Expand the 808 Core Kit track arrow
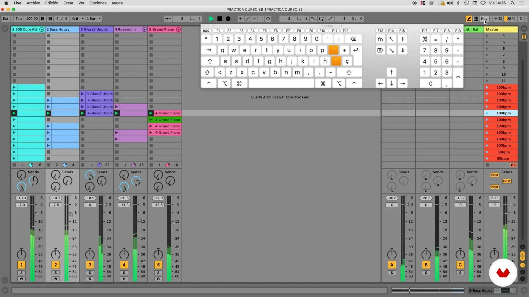529x297 pixels. coord(42,29)
